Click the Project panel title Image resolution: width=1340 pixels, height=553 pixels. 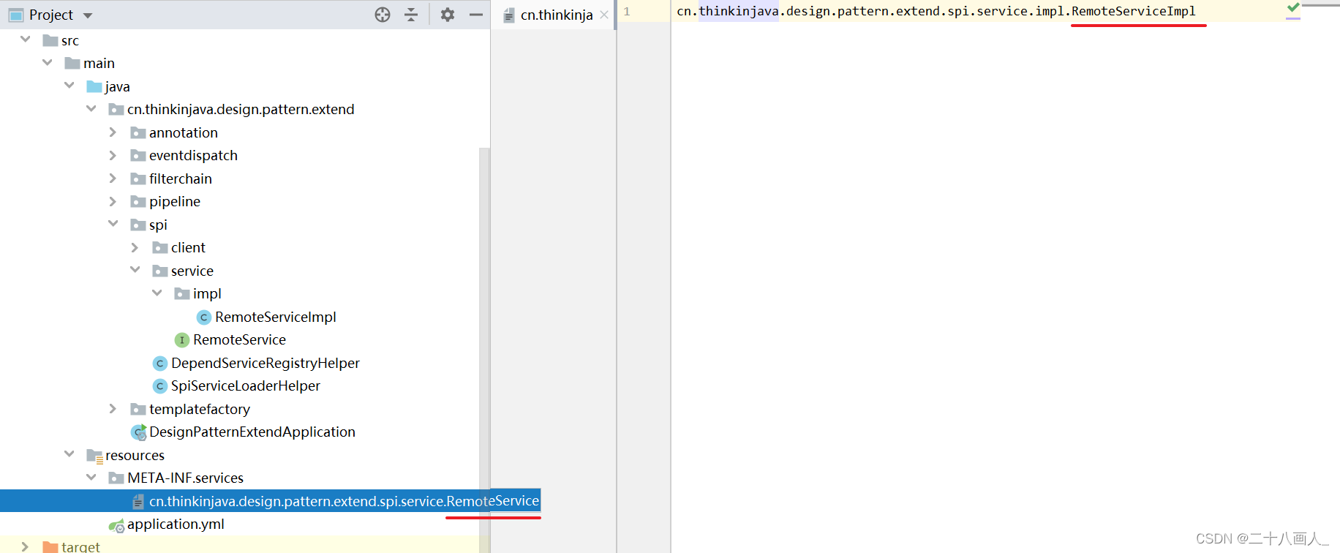[x=51, y=15]
